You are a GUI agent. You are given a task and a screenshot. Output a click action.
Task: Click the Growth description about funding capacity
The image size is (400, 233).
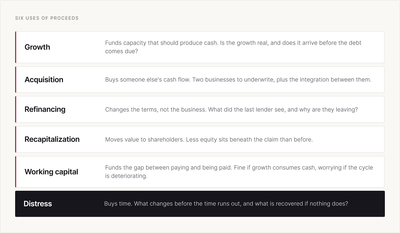click(233, 47)
